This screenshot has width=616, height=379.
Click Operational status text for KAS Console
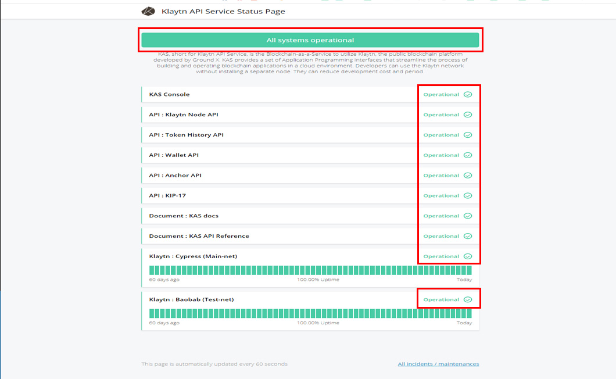click(440, 94)
